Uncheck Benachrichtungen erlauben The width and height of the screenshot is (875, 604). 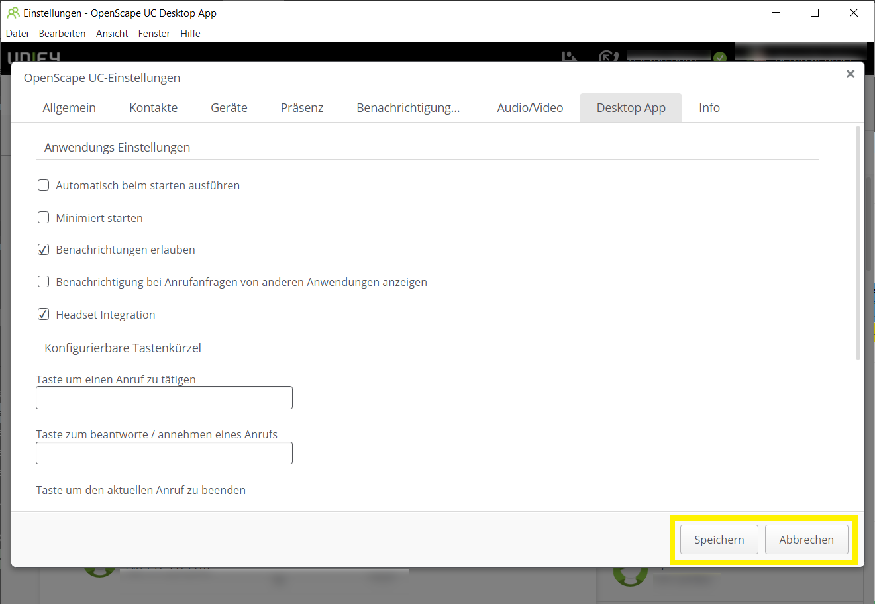pyautogui.click(x=44, y=250)
